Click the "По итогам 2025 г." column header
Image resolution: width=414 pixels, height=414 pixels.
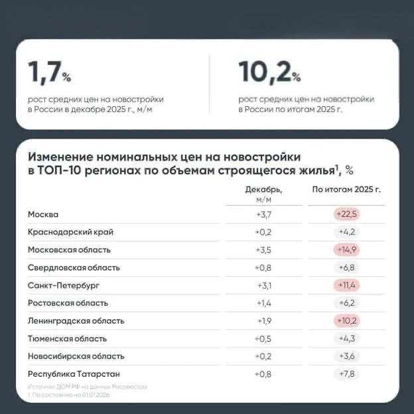[x=346, y=189]
